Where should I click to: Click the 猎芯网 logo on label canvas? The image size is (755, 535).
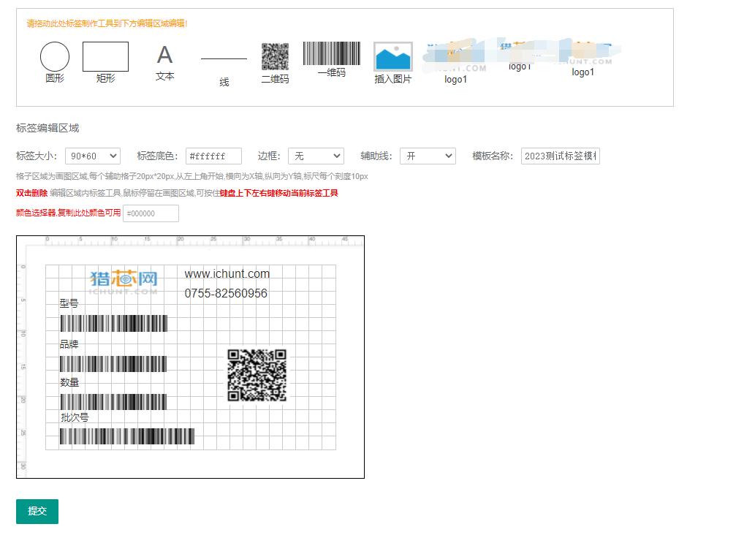click(124, 281)
